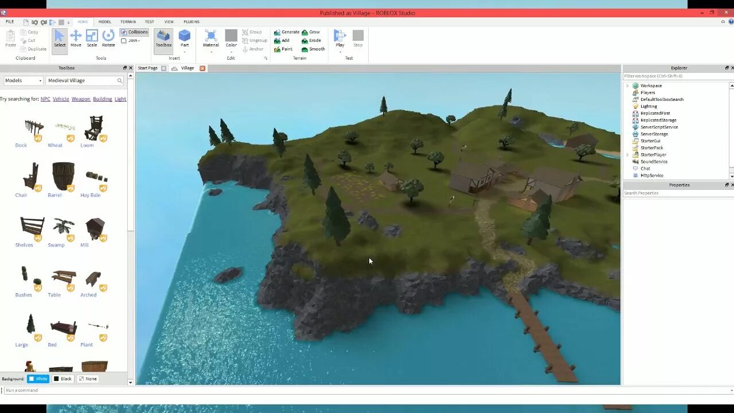Set Toolbox background to None
The image size is (734, 413).
88,379
